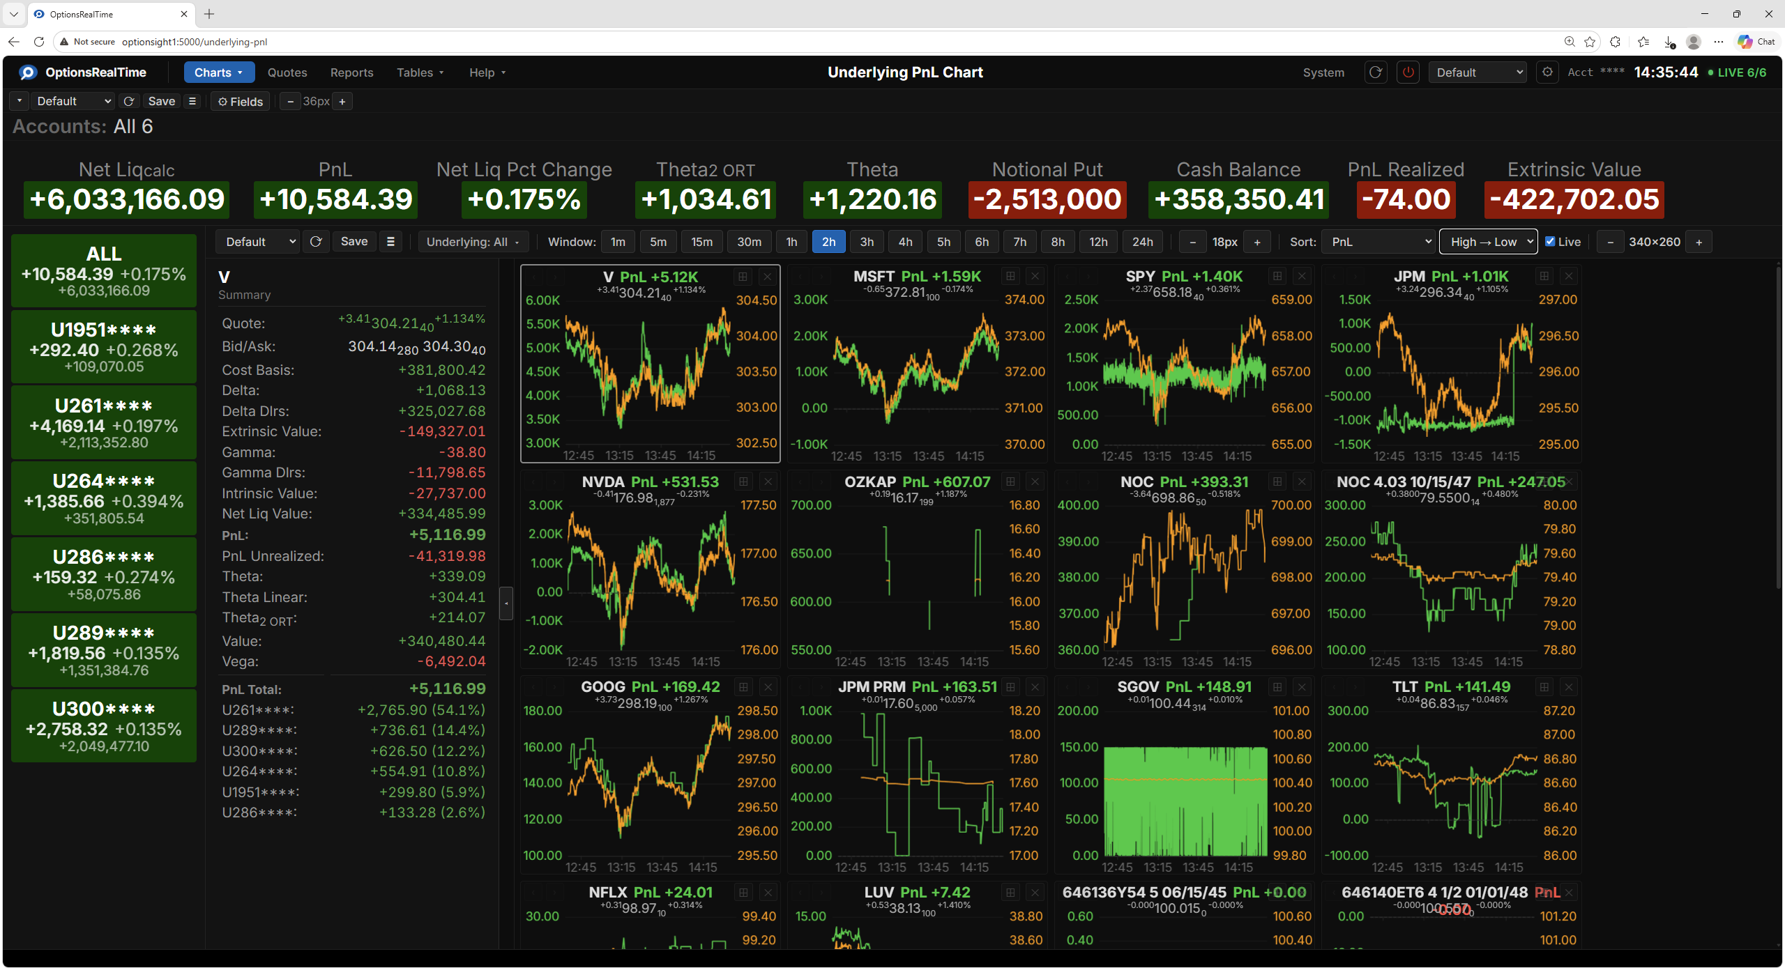Select the 4h window

[905, 242]
